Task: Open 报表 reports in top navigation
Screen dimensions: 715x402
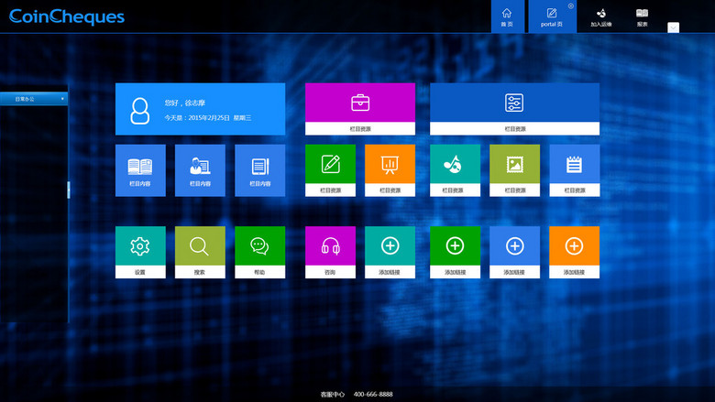Action: [642, 16]
